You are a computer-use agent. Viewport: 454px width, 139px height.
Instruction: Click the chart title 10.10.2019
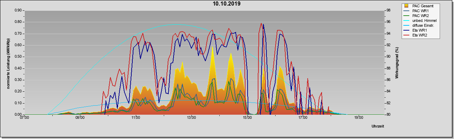click(x=227, y=4)
